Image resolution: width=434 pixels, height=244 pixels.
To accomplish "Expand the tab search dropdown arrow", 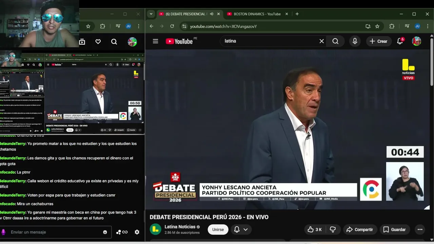I will (x=151, y=14).
